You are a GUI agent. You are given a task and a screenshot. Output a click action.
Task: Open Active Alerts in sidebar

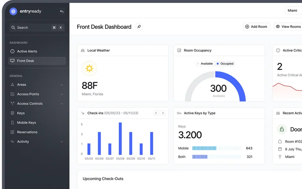(27, 51)
